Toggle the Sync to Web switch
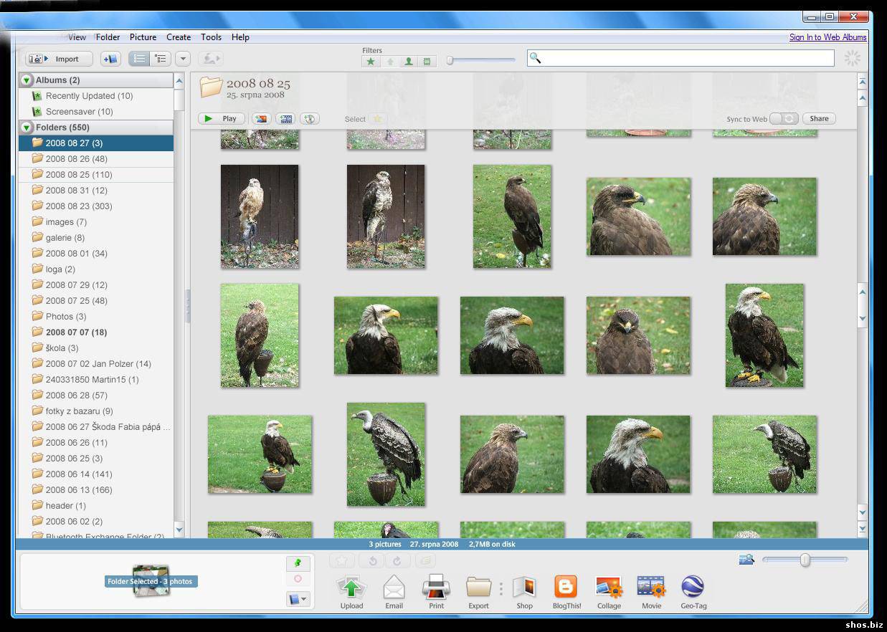The image size is (887, 632). [783, 119]
